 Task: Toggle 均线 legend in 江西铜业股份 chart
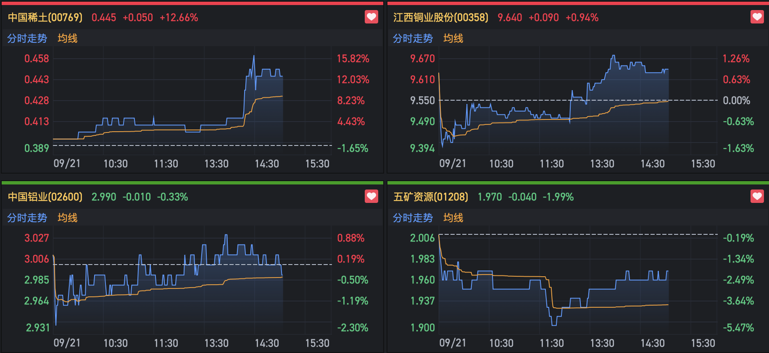[453, 39]
